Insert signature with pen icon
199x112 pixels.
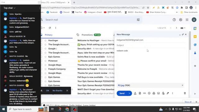[x=168, y=93]
